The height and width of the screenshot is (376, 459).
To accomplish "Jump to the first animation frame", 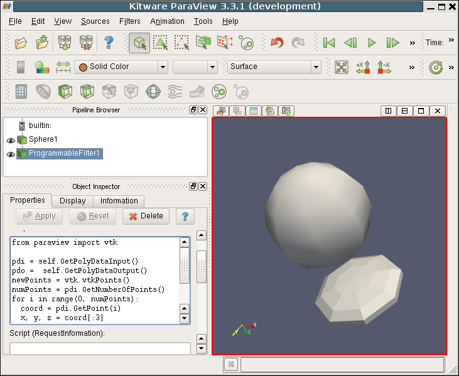I will 329,43.
